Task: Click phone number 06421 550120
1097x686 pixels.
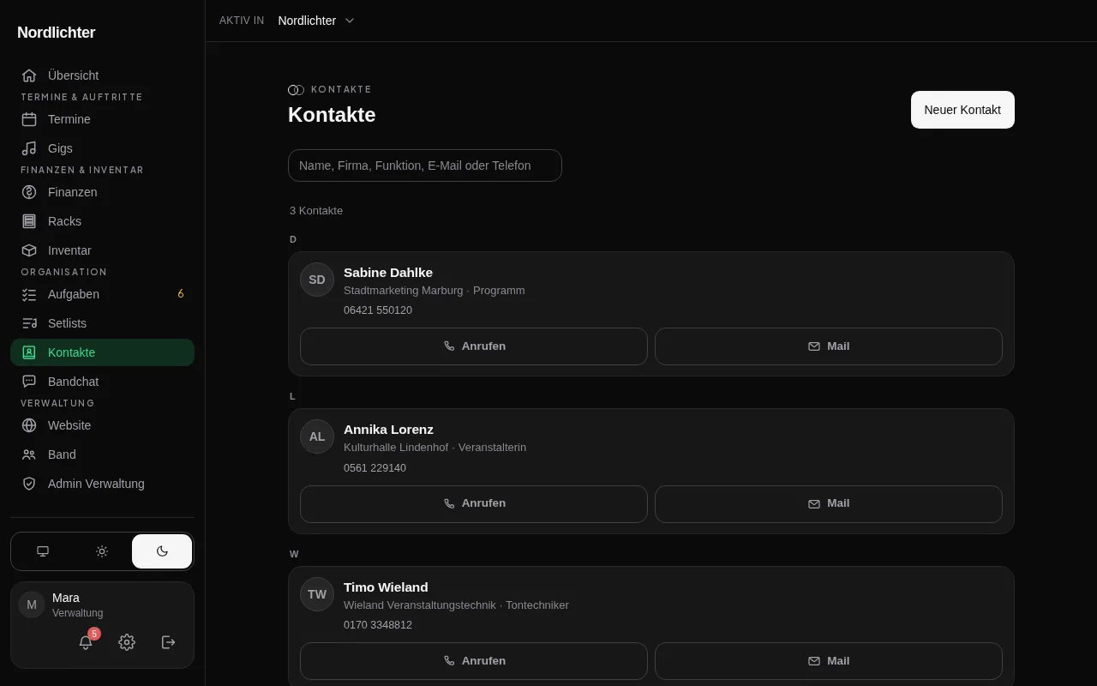Action: point(378,310)
